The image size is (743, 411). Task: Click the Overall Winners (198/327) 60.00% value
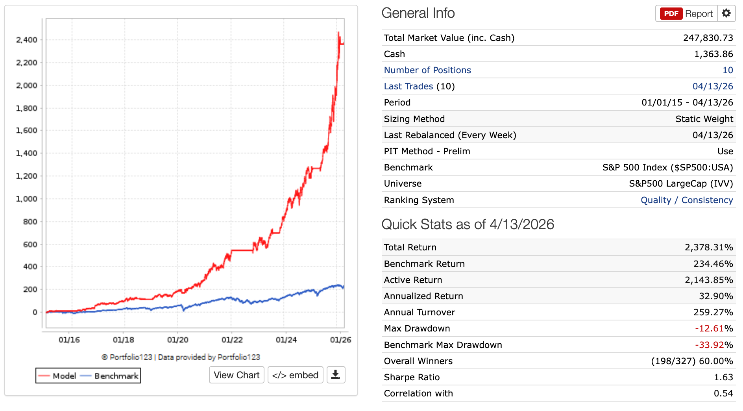coord(692,361)
